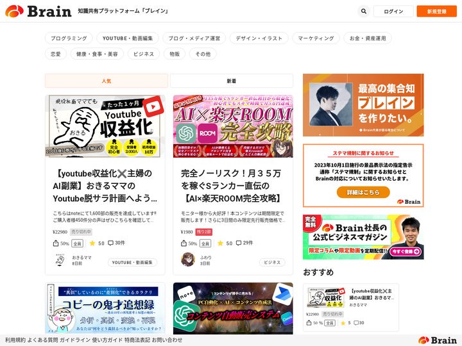Open おきるママ author name on main card
The width and height of the screenshot is (462, 346).
click(81, 258)
